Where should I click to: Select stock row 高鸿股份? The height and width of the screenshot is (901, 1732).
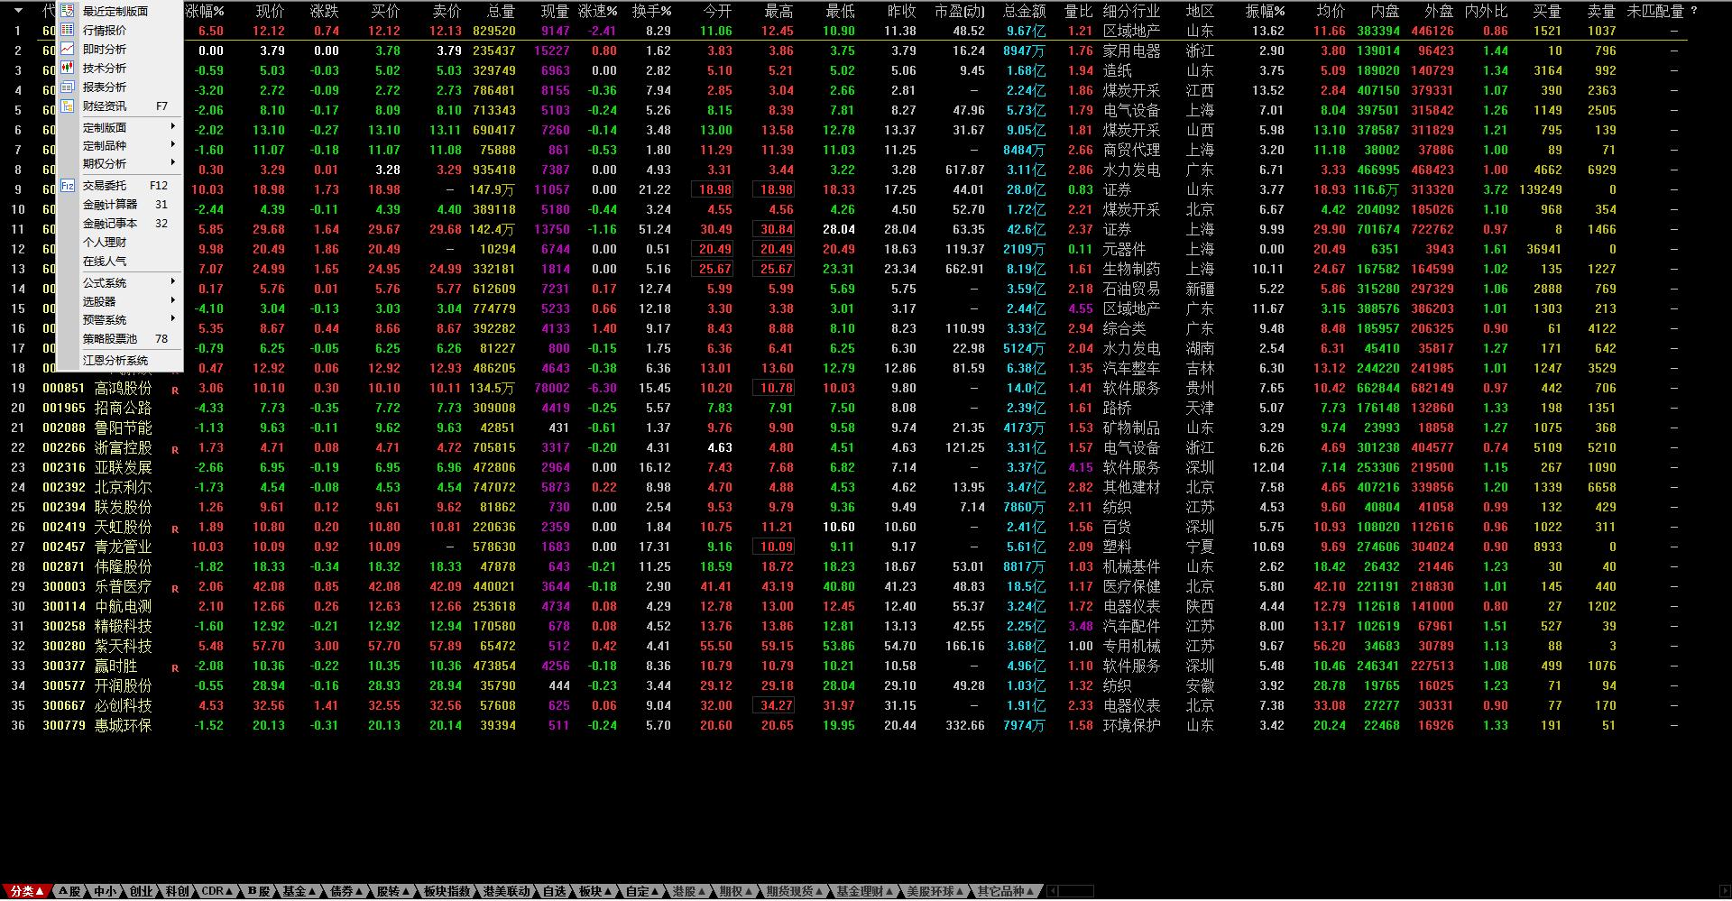843,388
